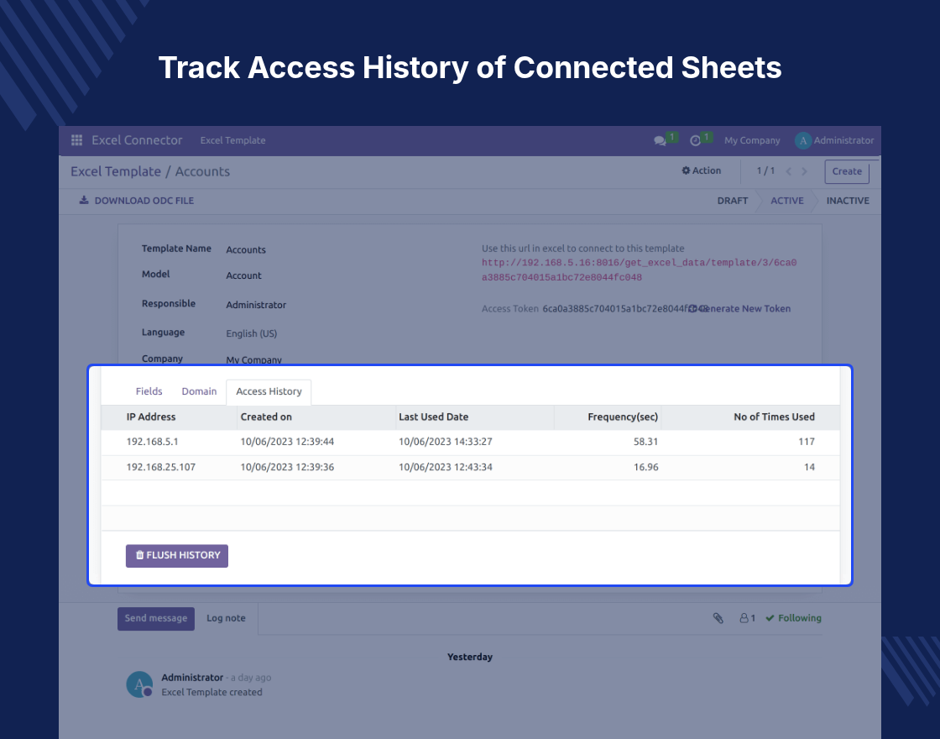
Task: Toggle the Following status button
Action: (x=794, y=618)
